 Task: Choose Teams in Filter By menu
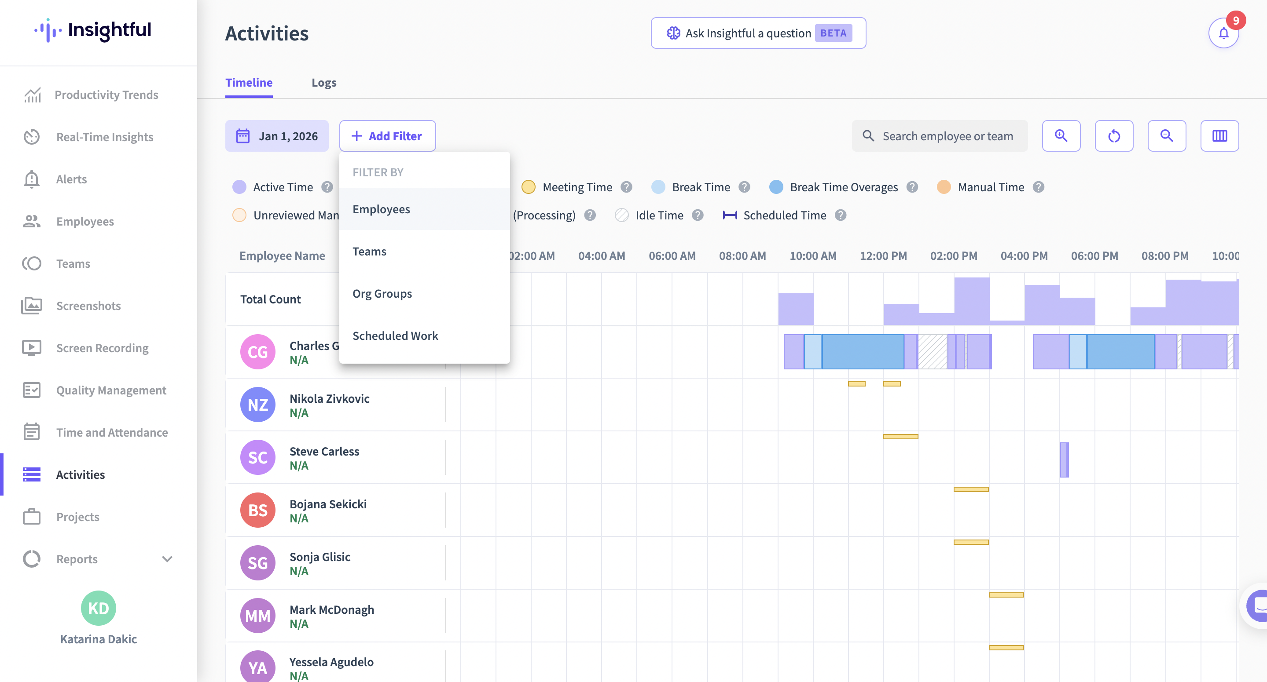pos(425,251)
